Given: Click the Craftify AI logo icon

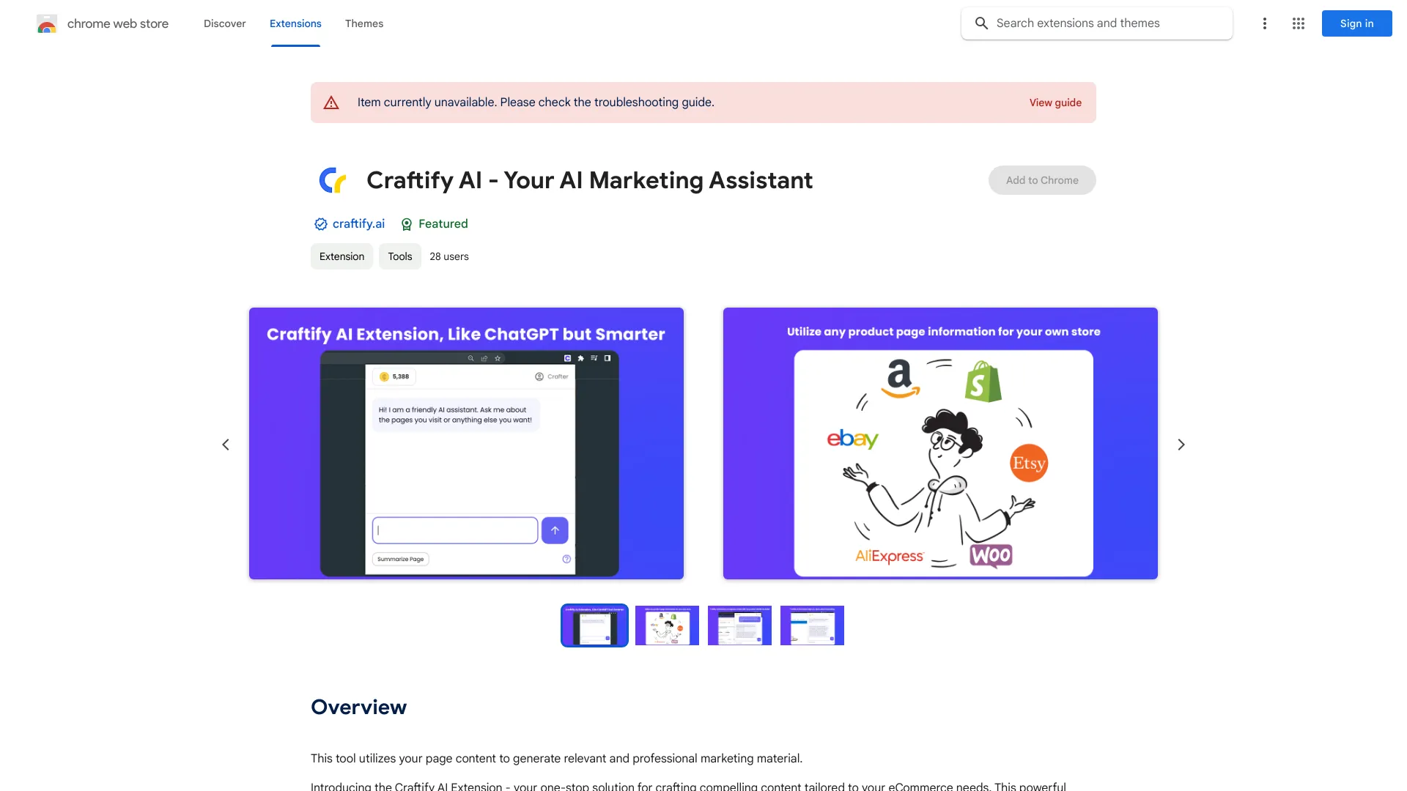Looking at the screenshot, I should (333, 179).
